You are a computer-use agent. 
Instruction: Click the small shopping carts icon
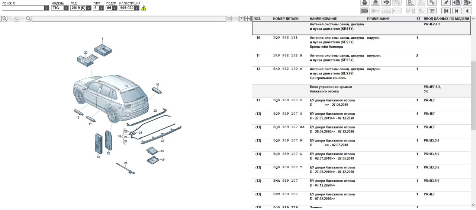pyautogui.click(x=432, y=2)
